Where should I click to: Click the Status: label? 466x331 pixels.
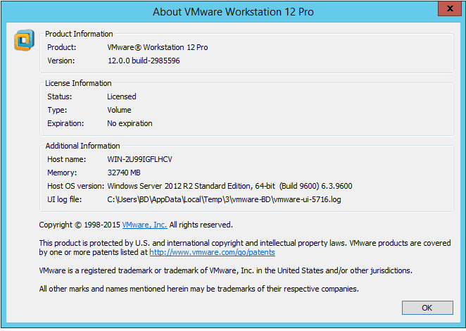(60, 96)
